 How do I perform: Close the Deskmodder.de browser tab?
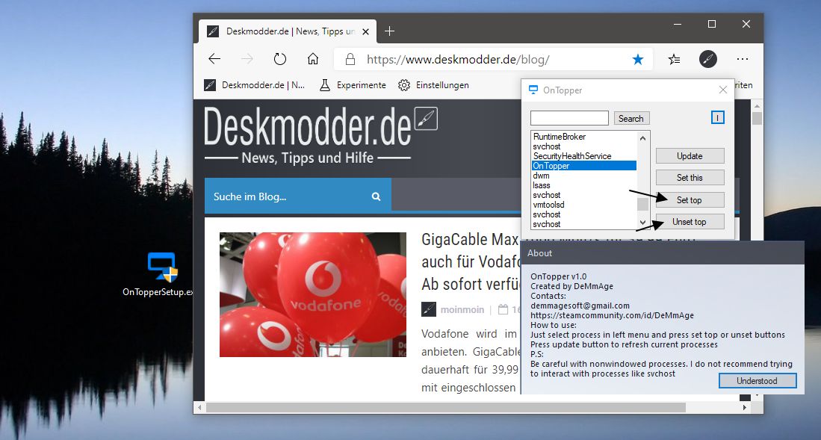click(x=365, y=31)
